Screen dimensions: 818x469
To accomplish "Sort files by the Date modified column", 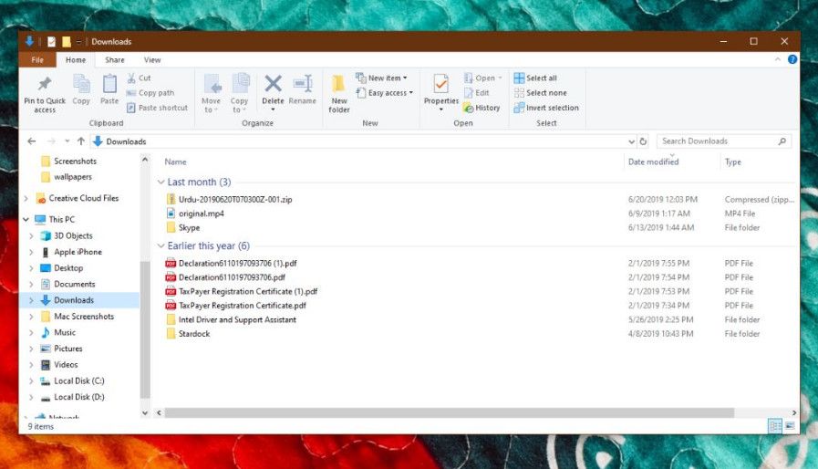I will coord(653,162).
